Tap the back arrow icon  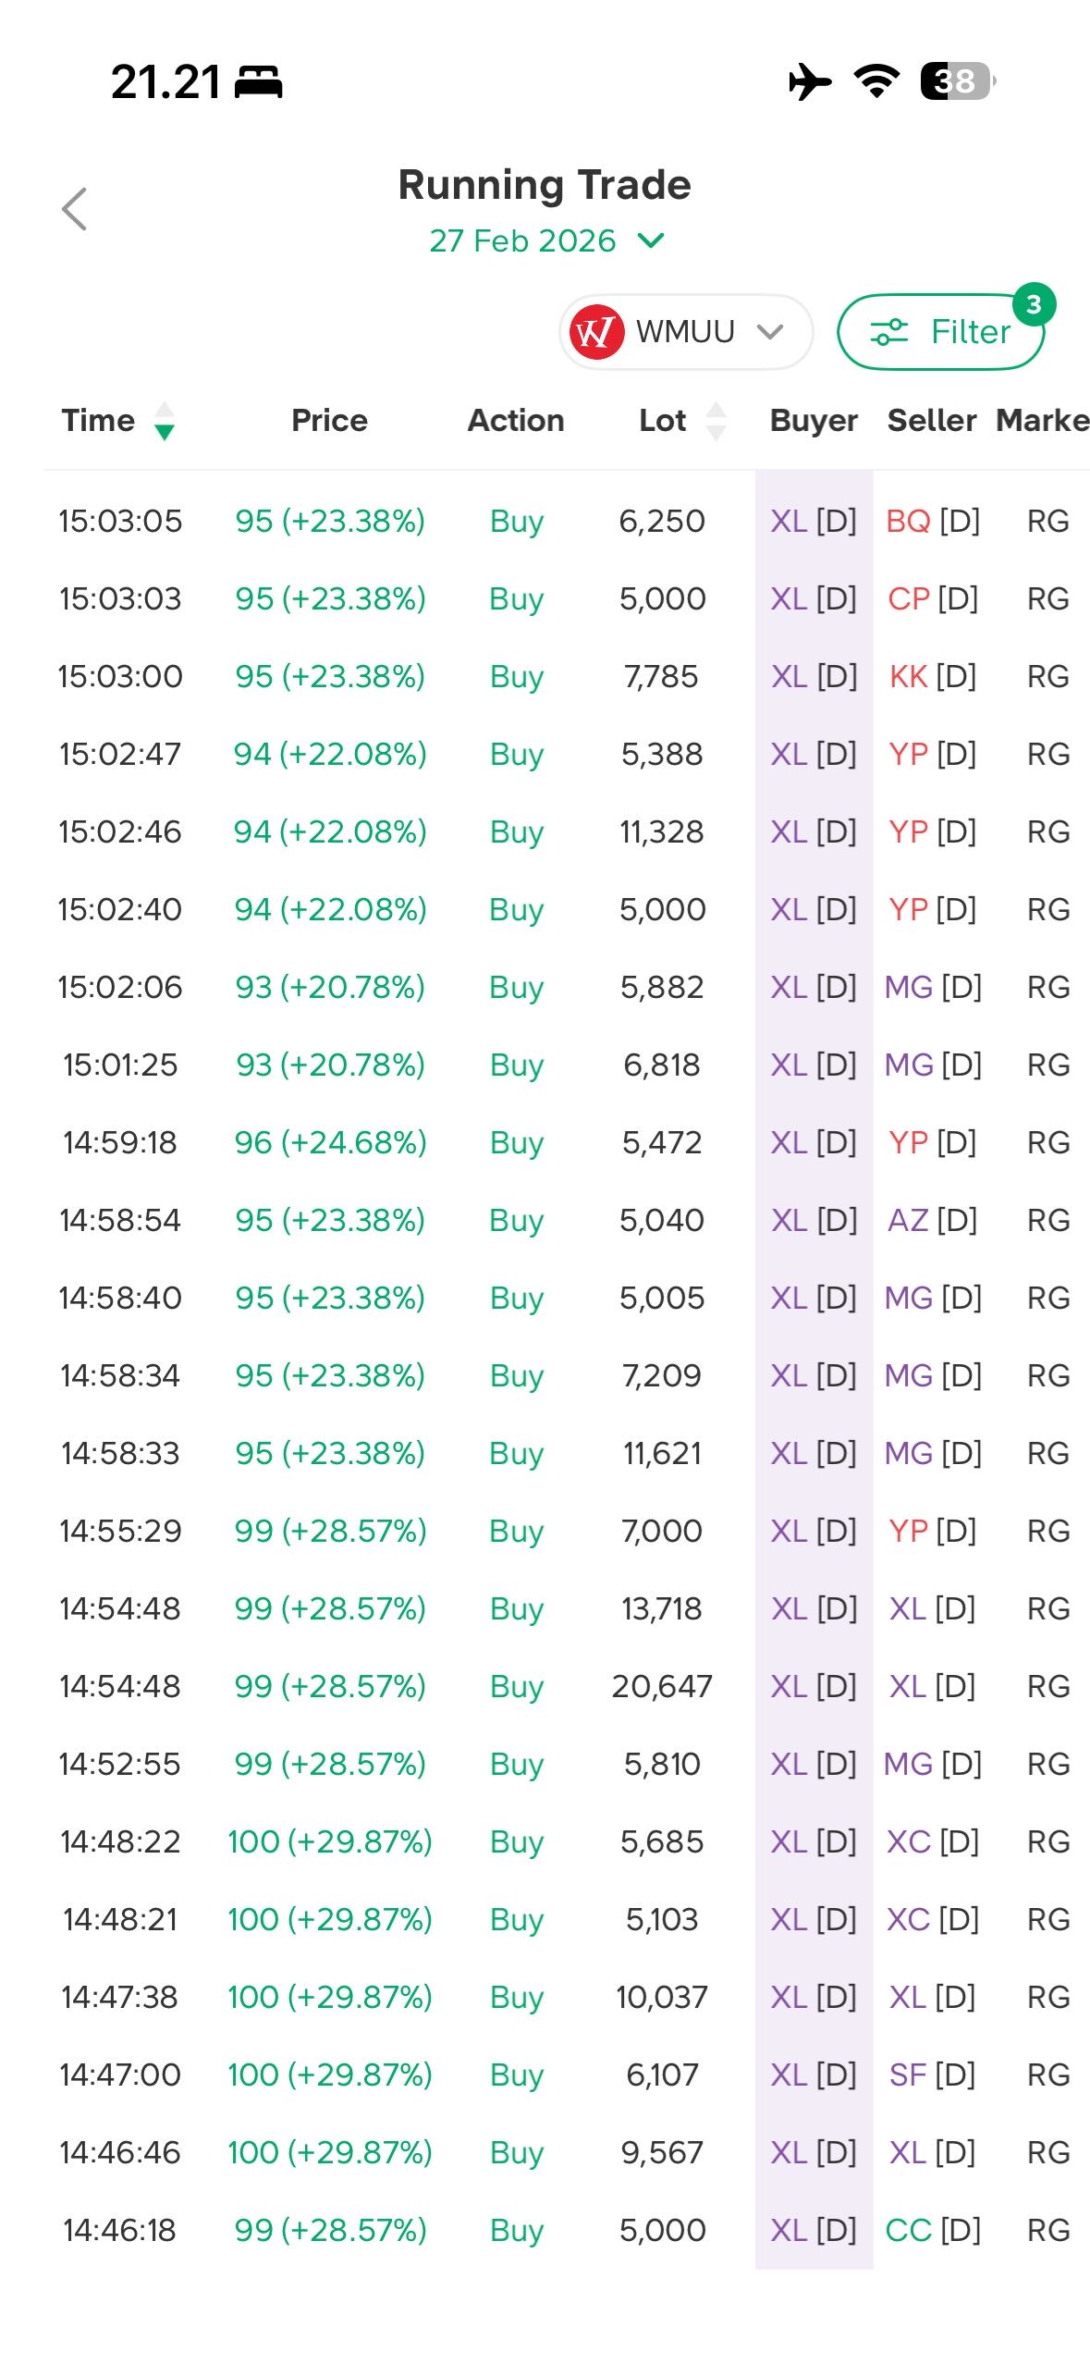tap(75, 209)
